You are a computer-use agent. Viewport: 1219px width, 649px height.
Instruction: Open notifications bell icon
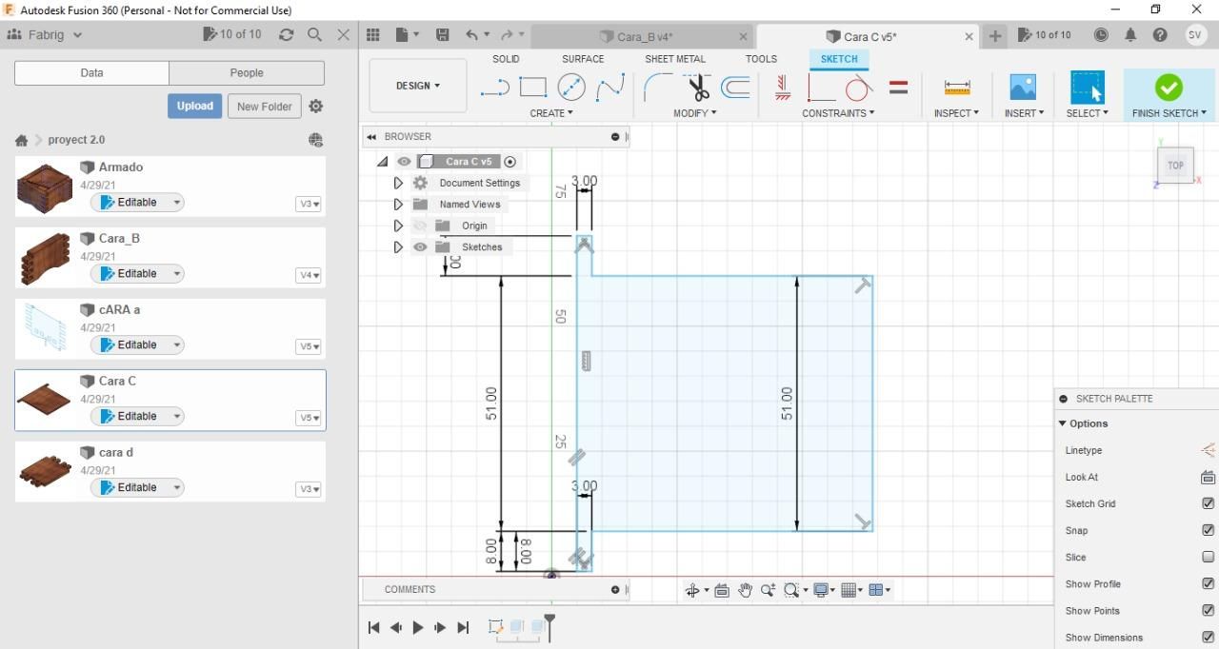(1130, 35)
